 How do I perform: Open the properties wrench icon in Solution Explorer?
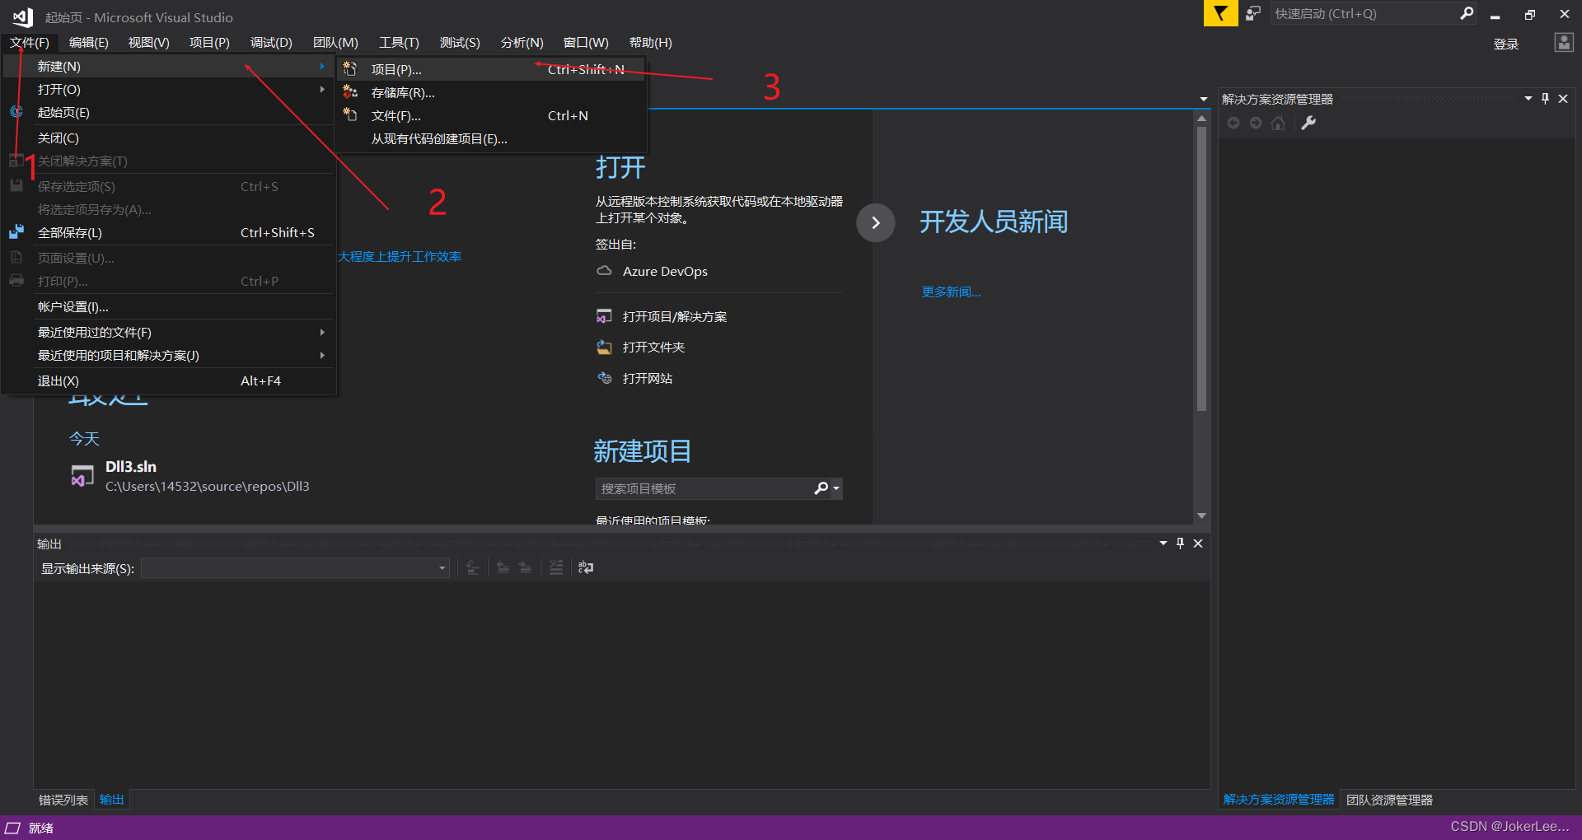pos(1308,123)
